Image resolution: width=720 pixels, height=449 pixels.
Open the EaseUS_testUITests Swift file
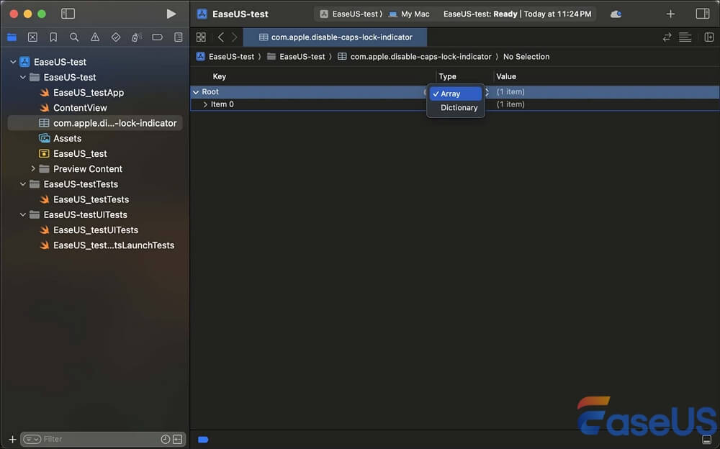pos(96,230)
